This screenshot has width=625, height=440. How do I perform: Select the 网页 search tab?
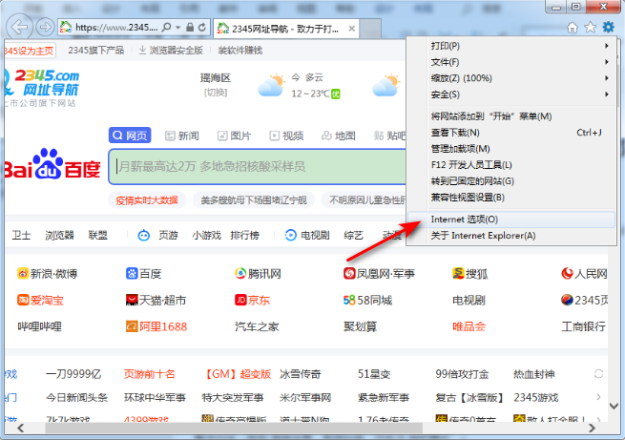130,136
